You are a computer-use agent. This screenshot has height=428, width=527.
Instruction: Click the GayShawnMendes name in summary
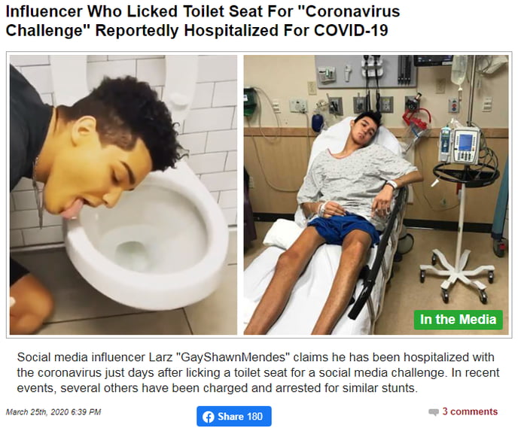[233, 357]
